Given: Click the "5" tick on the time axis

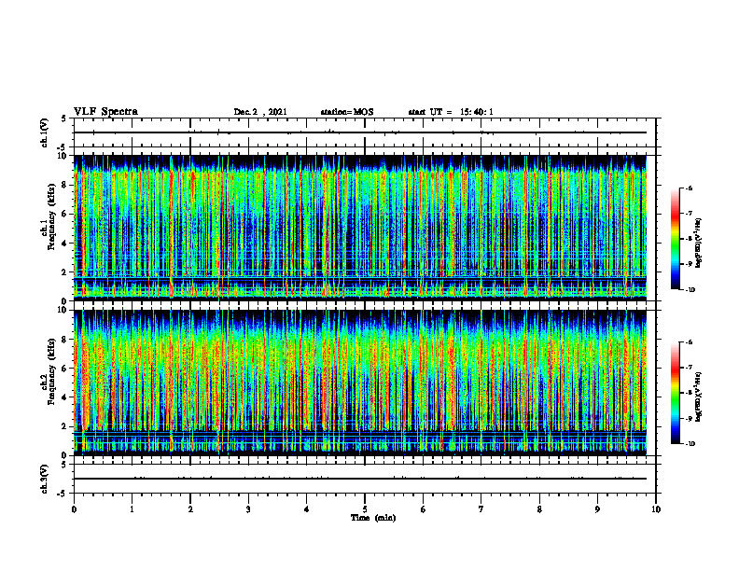Looking at the screenshot, I should [x=365, y=509].
